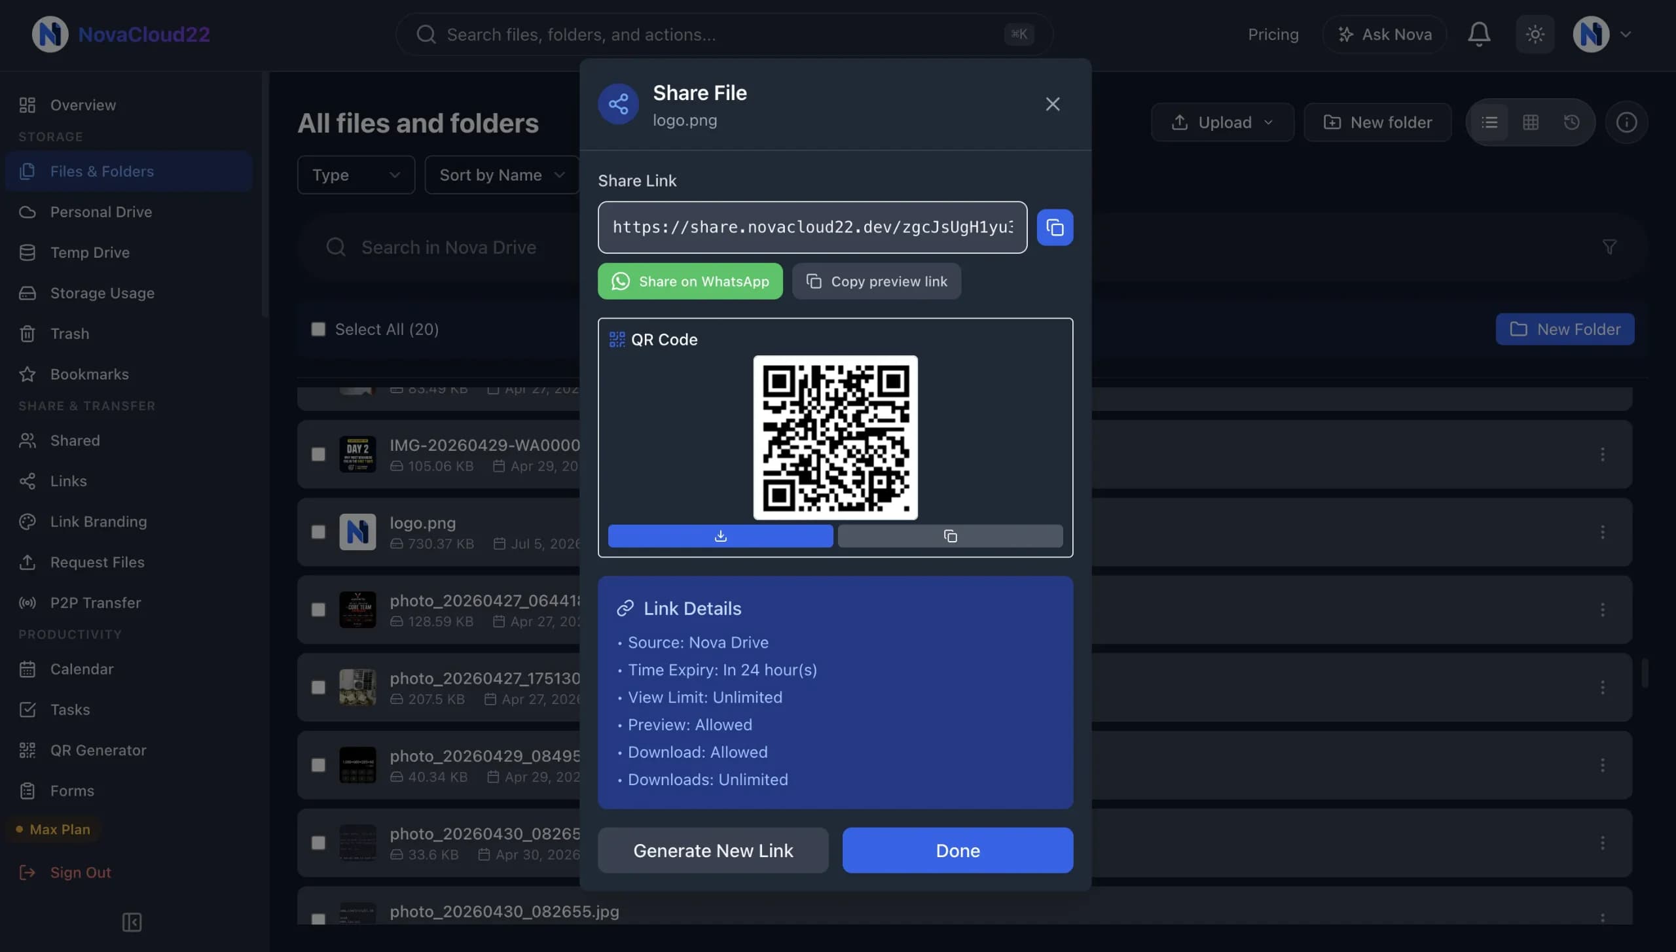The width and height of the screenshot is (1676, 952).
Task: Click the Share File share icon
Action: click(618, 103)
